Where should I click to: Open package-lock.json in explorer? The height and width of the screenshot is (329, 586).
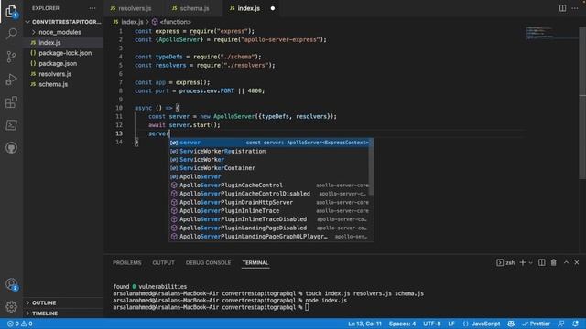(x=65, y=53)
